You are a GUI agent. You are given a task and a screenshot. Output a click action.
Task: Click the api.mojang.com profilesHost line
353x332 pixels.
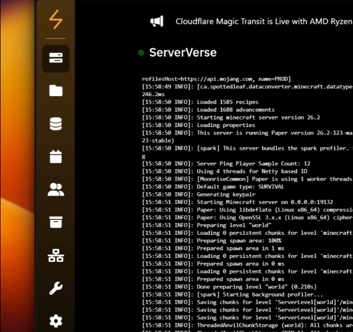(216, 79)
